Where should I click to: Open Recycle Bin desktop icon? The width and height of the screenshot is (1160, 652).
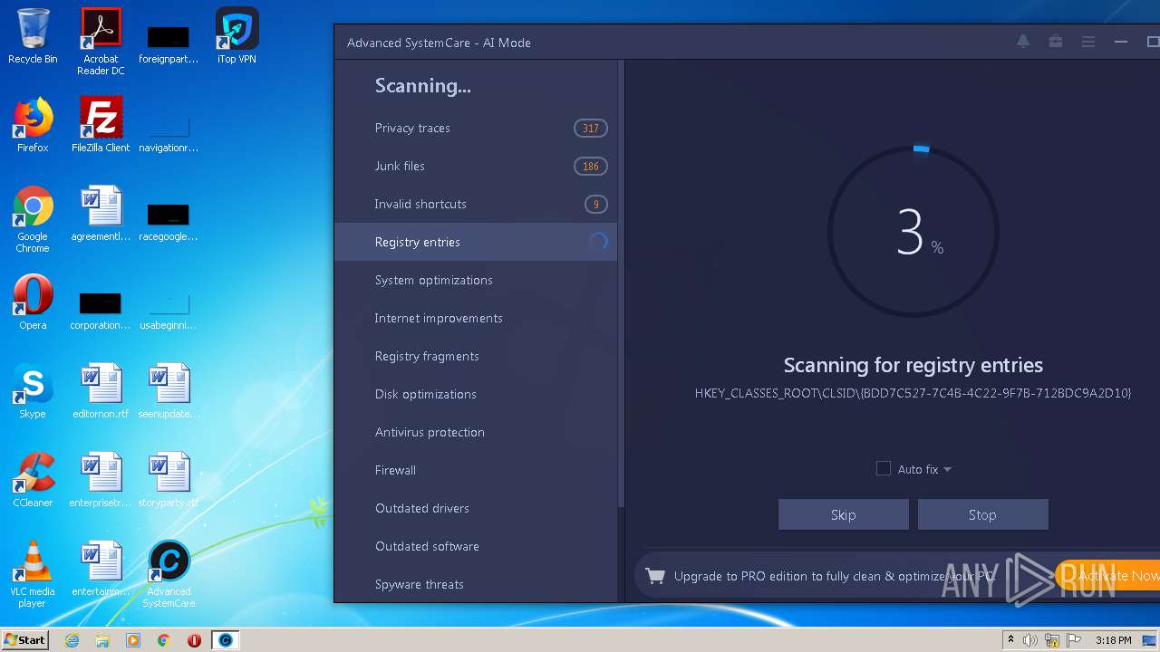point(33,36)
